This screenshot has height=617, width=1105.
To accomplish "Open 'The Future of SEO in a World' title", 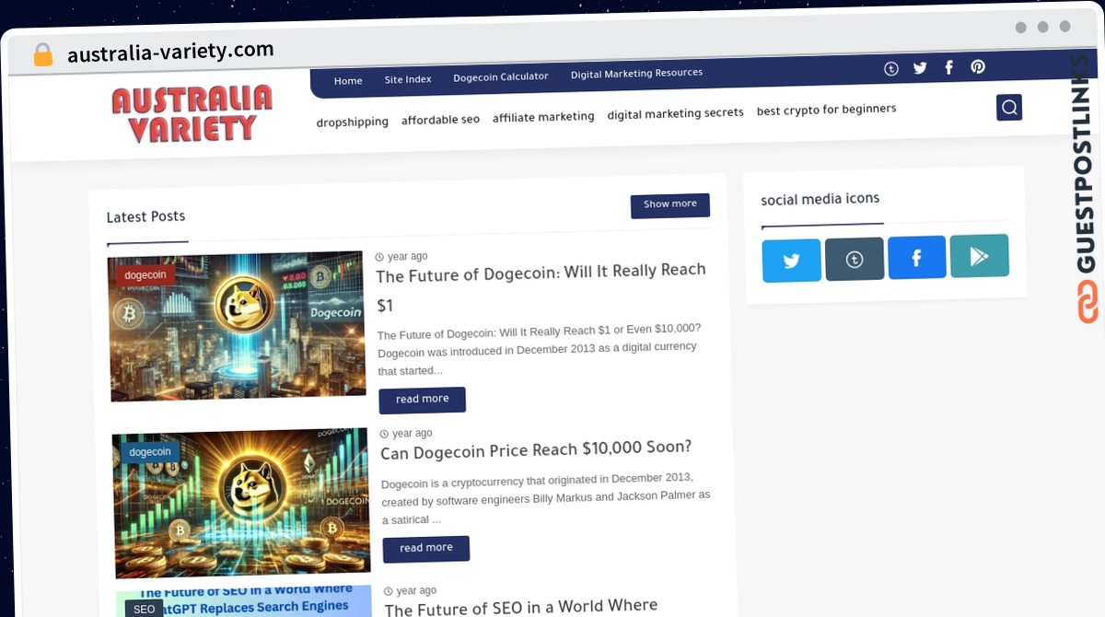I will pyautogui.click(x=521, y=608).
